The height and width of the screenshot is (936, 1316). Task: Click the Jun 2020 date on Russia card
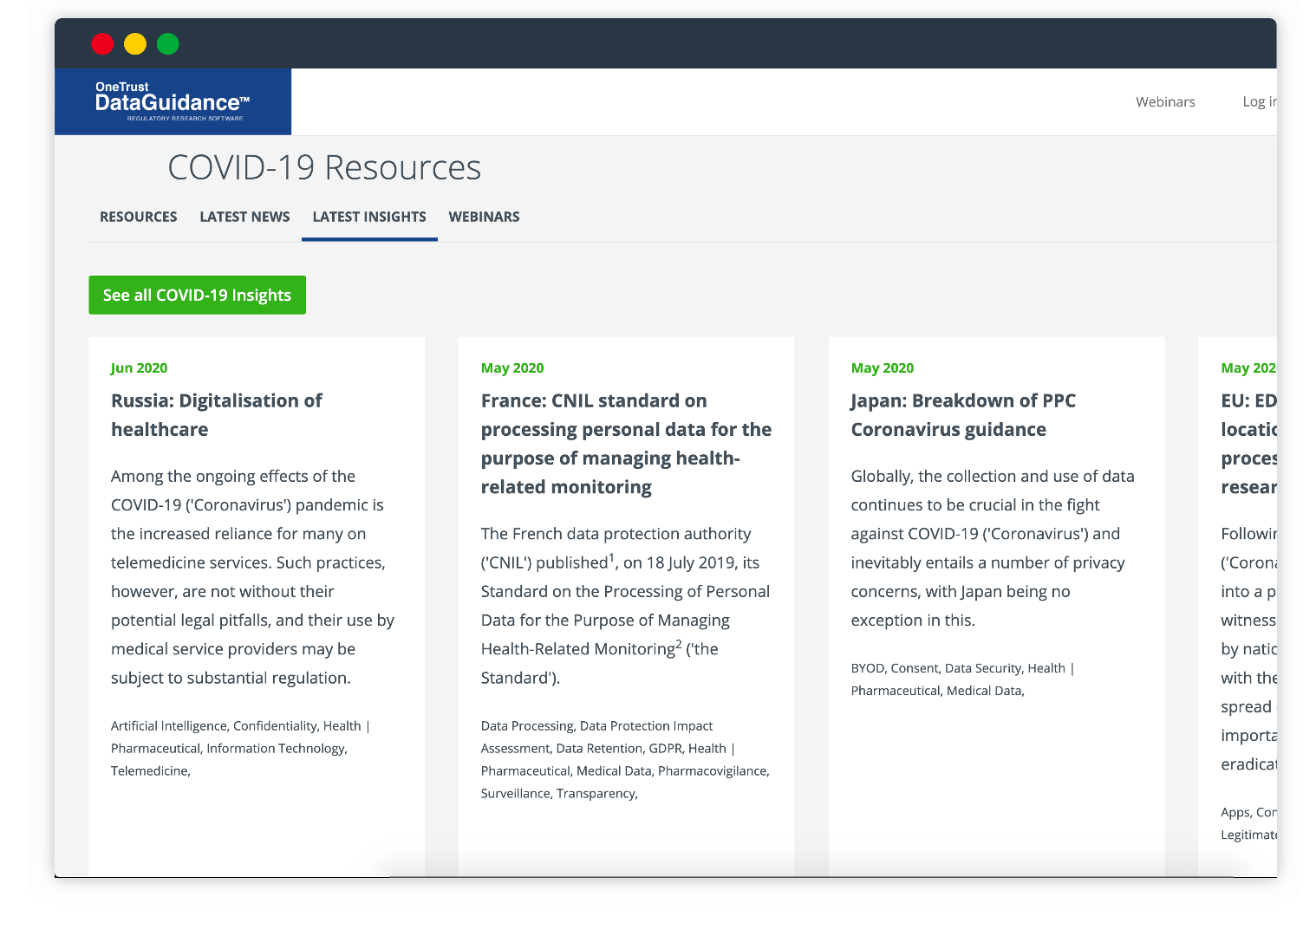point(139,367)
